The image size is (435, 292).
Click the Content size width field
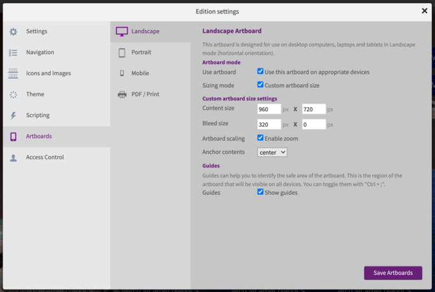tap(268, 109)
